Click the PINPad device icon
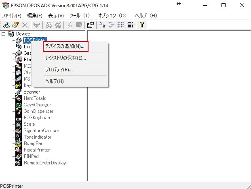Screen dimensions: 251x189 tap(19, 156)
